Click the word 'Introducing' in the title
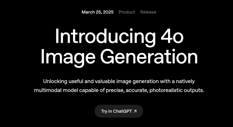 pyautogui.click(x=105, y=37)
